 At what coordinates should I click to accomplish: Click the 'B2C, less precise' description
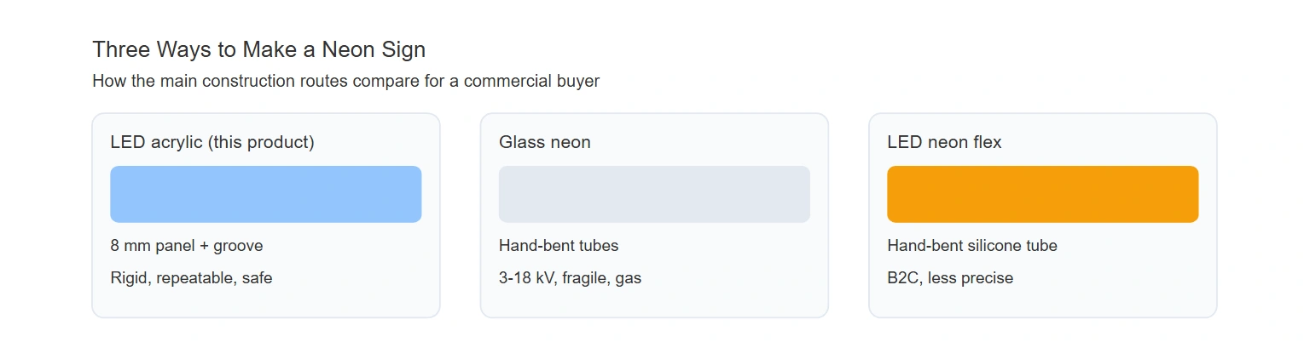950,278
